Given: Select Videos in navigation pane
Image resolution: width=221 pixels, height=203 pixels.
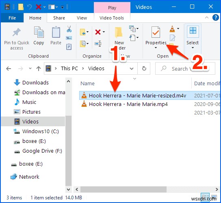Looking at the screenshot, I should tap(33, 121).
